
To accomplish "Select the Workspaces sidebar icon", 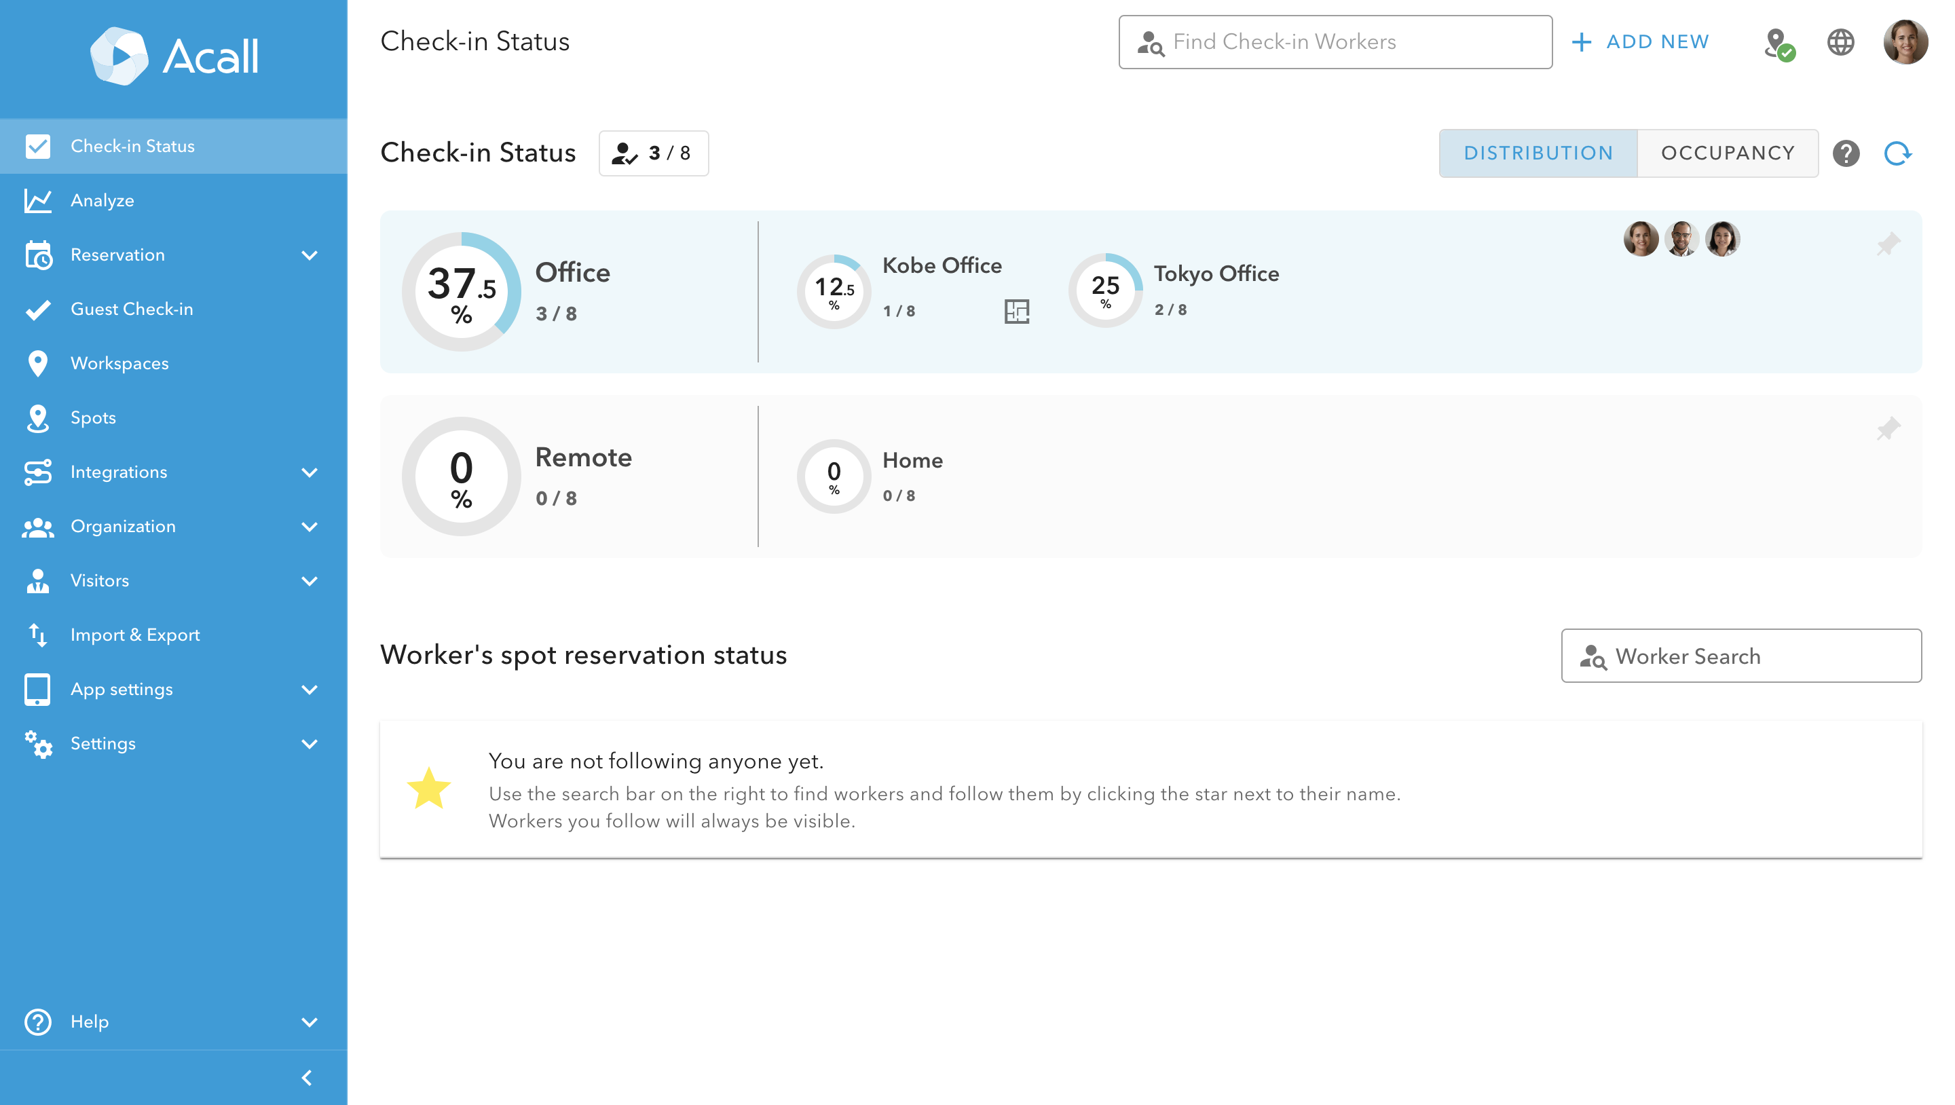I will [x=38, y=362].
